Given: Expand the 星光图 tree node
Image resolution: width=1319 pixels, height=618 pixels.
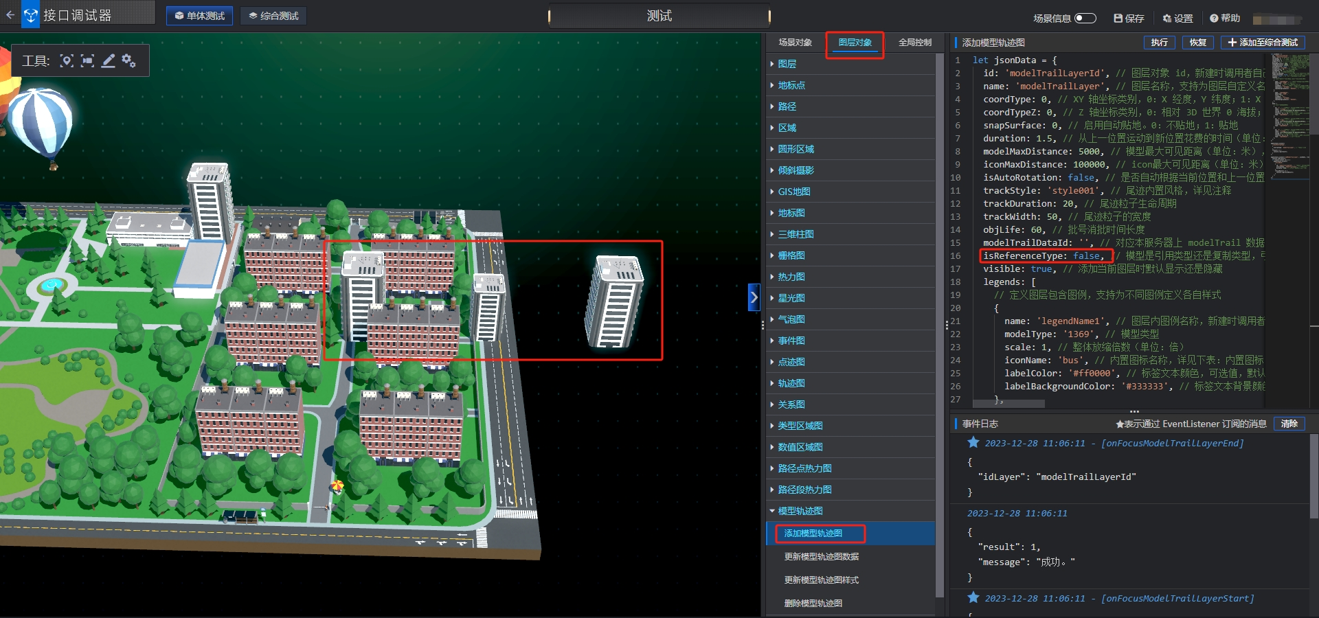Looking at the screenshot, I should point(850,298).
